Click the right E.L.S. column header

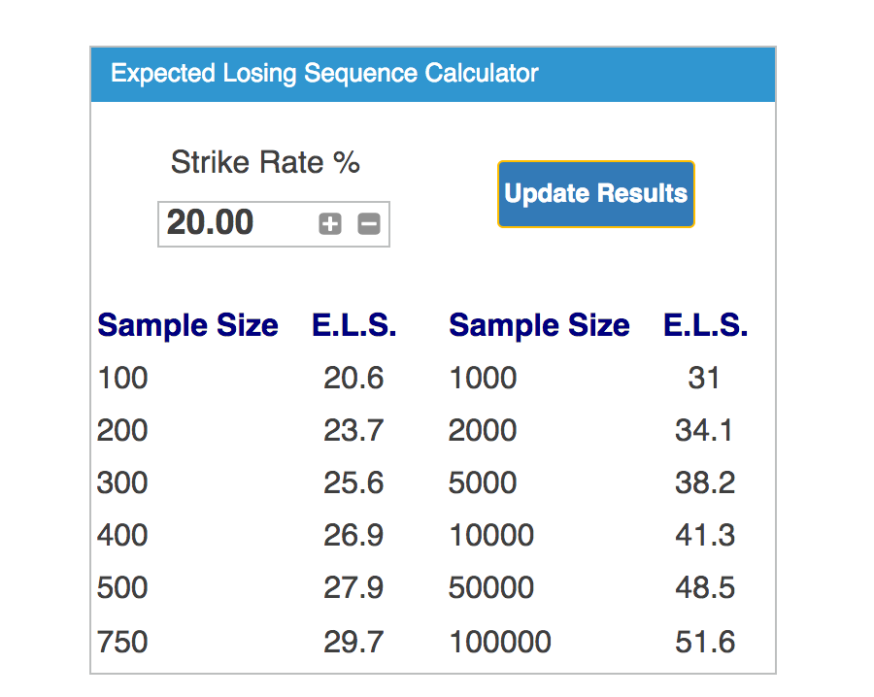coord(706,325)
